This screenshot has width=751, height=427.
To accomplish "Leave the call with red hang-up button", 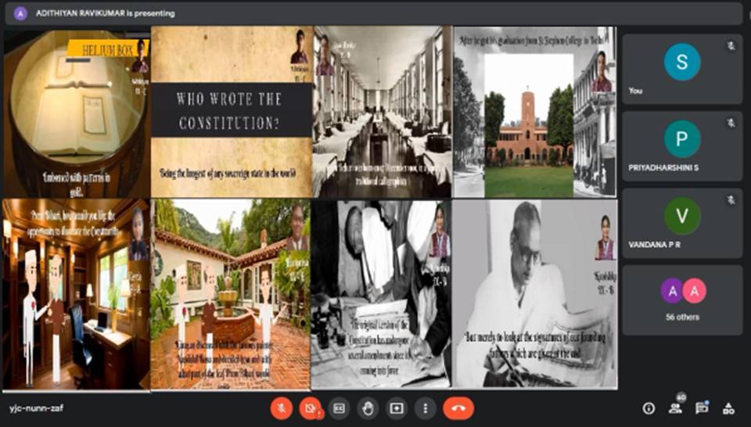I will (x=458, y=408).
